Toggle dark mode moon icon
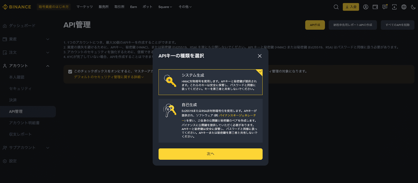Viewport: 418px width, 183px height. click(x=413, y=7)
